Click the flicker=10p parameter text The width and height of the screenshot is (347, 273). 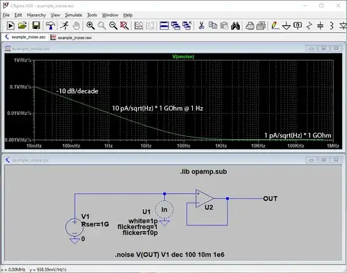click(140, 233)
